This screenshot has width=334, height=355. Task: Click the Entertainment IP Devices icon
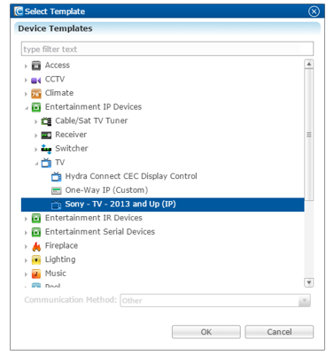[36, 107]
